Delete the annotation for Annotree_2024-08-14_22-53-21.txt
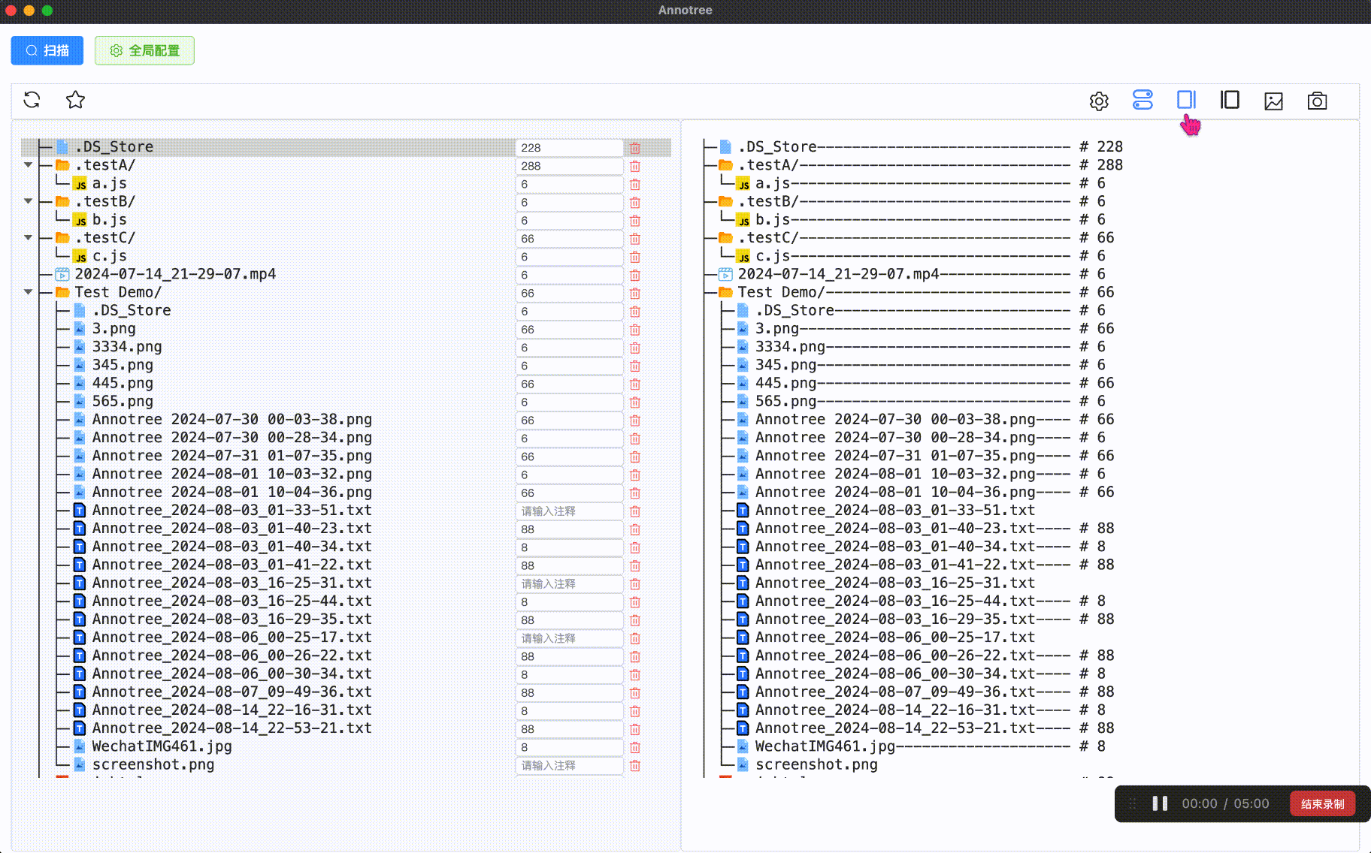Image resolution: width=1371 pixels, height=853 pixels. (x=635, y=729)
